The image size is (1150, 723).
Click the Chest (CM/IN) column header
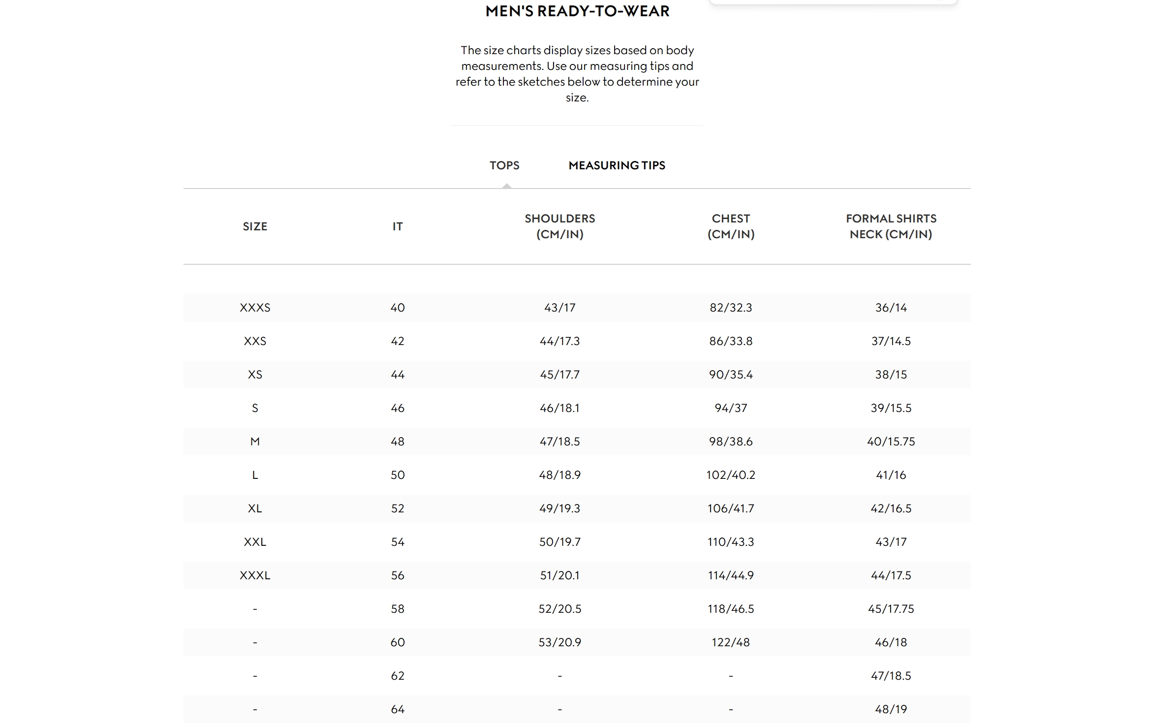click(x=731, y=226)
